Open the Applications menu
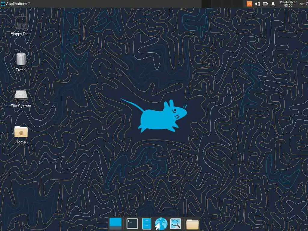 14,4
